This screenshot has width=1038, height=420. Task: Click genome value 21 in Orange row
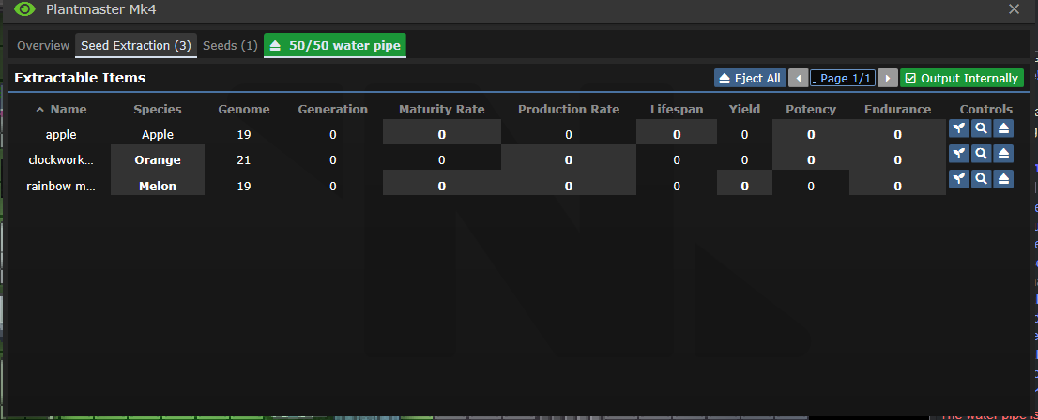coord(244,159)
